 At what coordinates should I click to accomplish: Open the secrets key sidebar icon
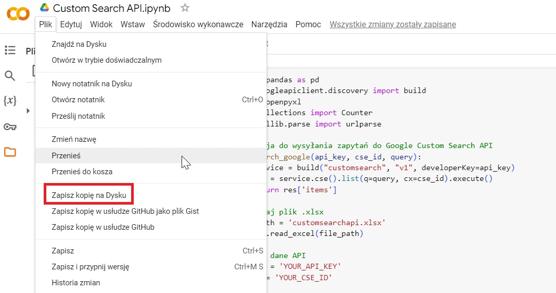(10, 127)
